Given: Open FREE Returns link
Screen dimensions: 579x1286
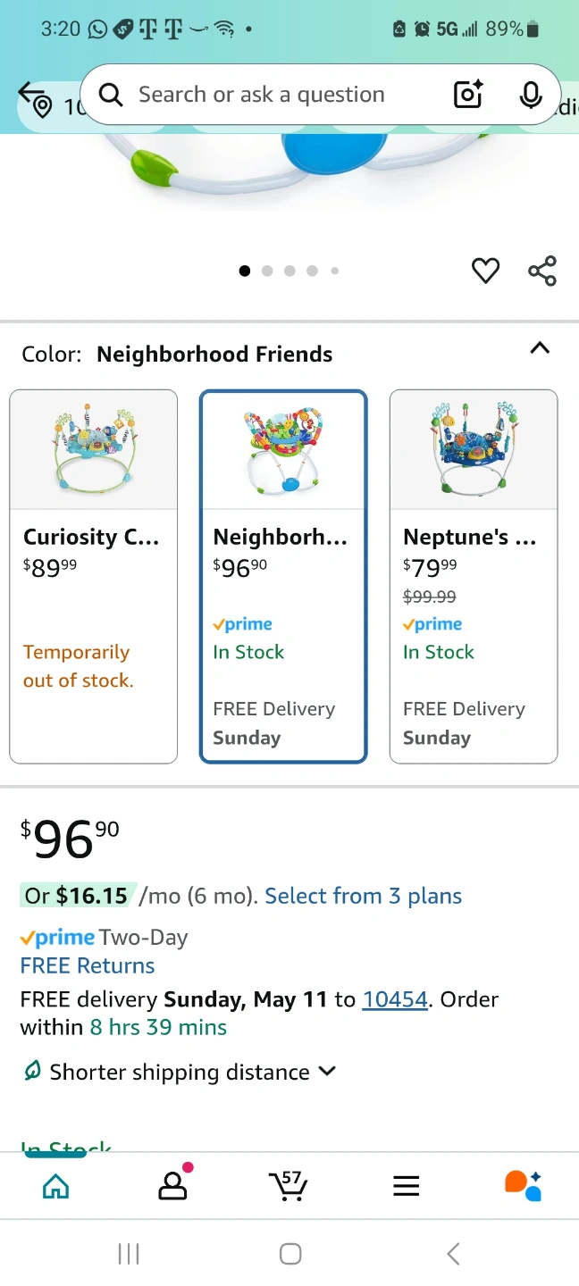Looking at the screenshot, I should coord(88,965).
